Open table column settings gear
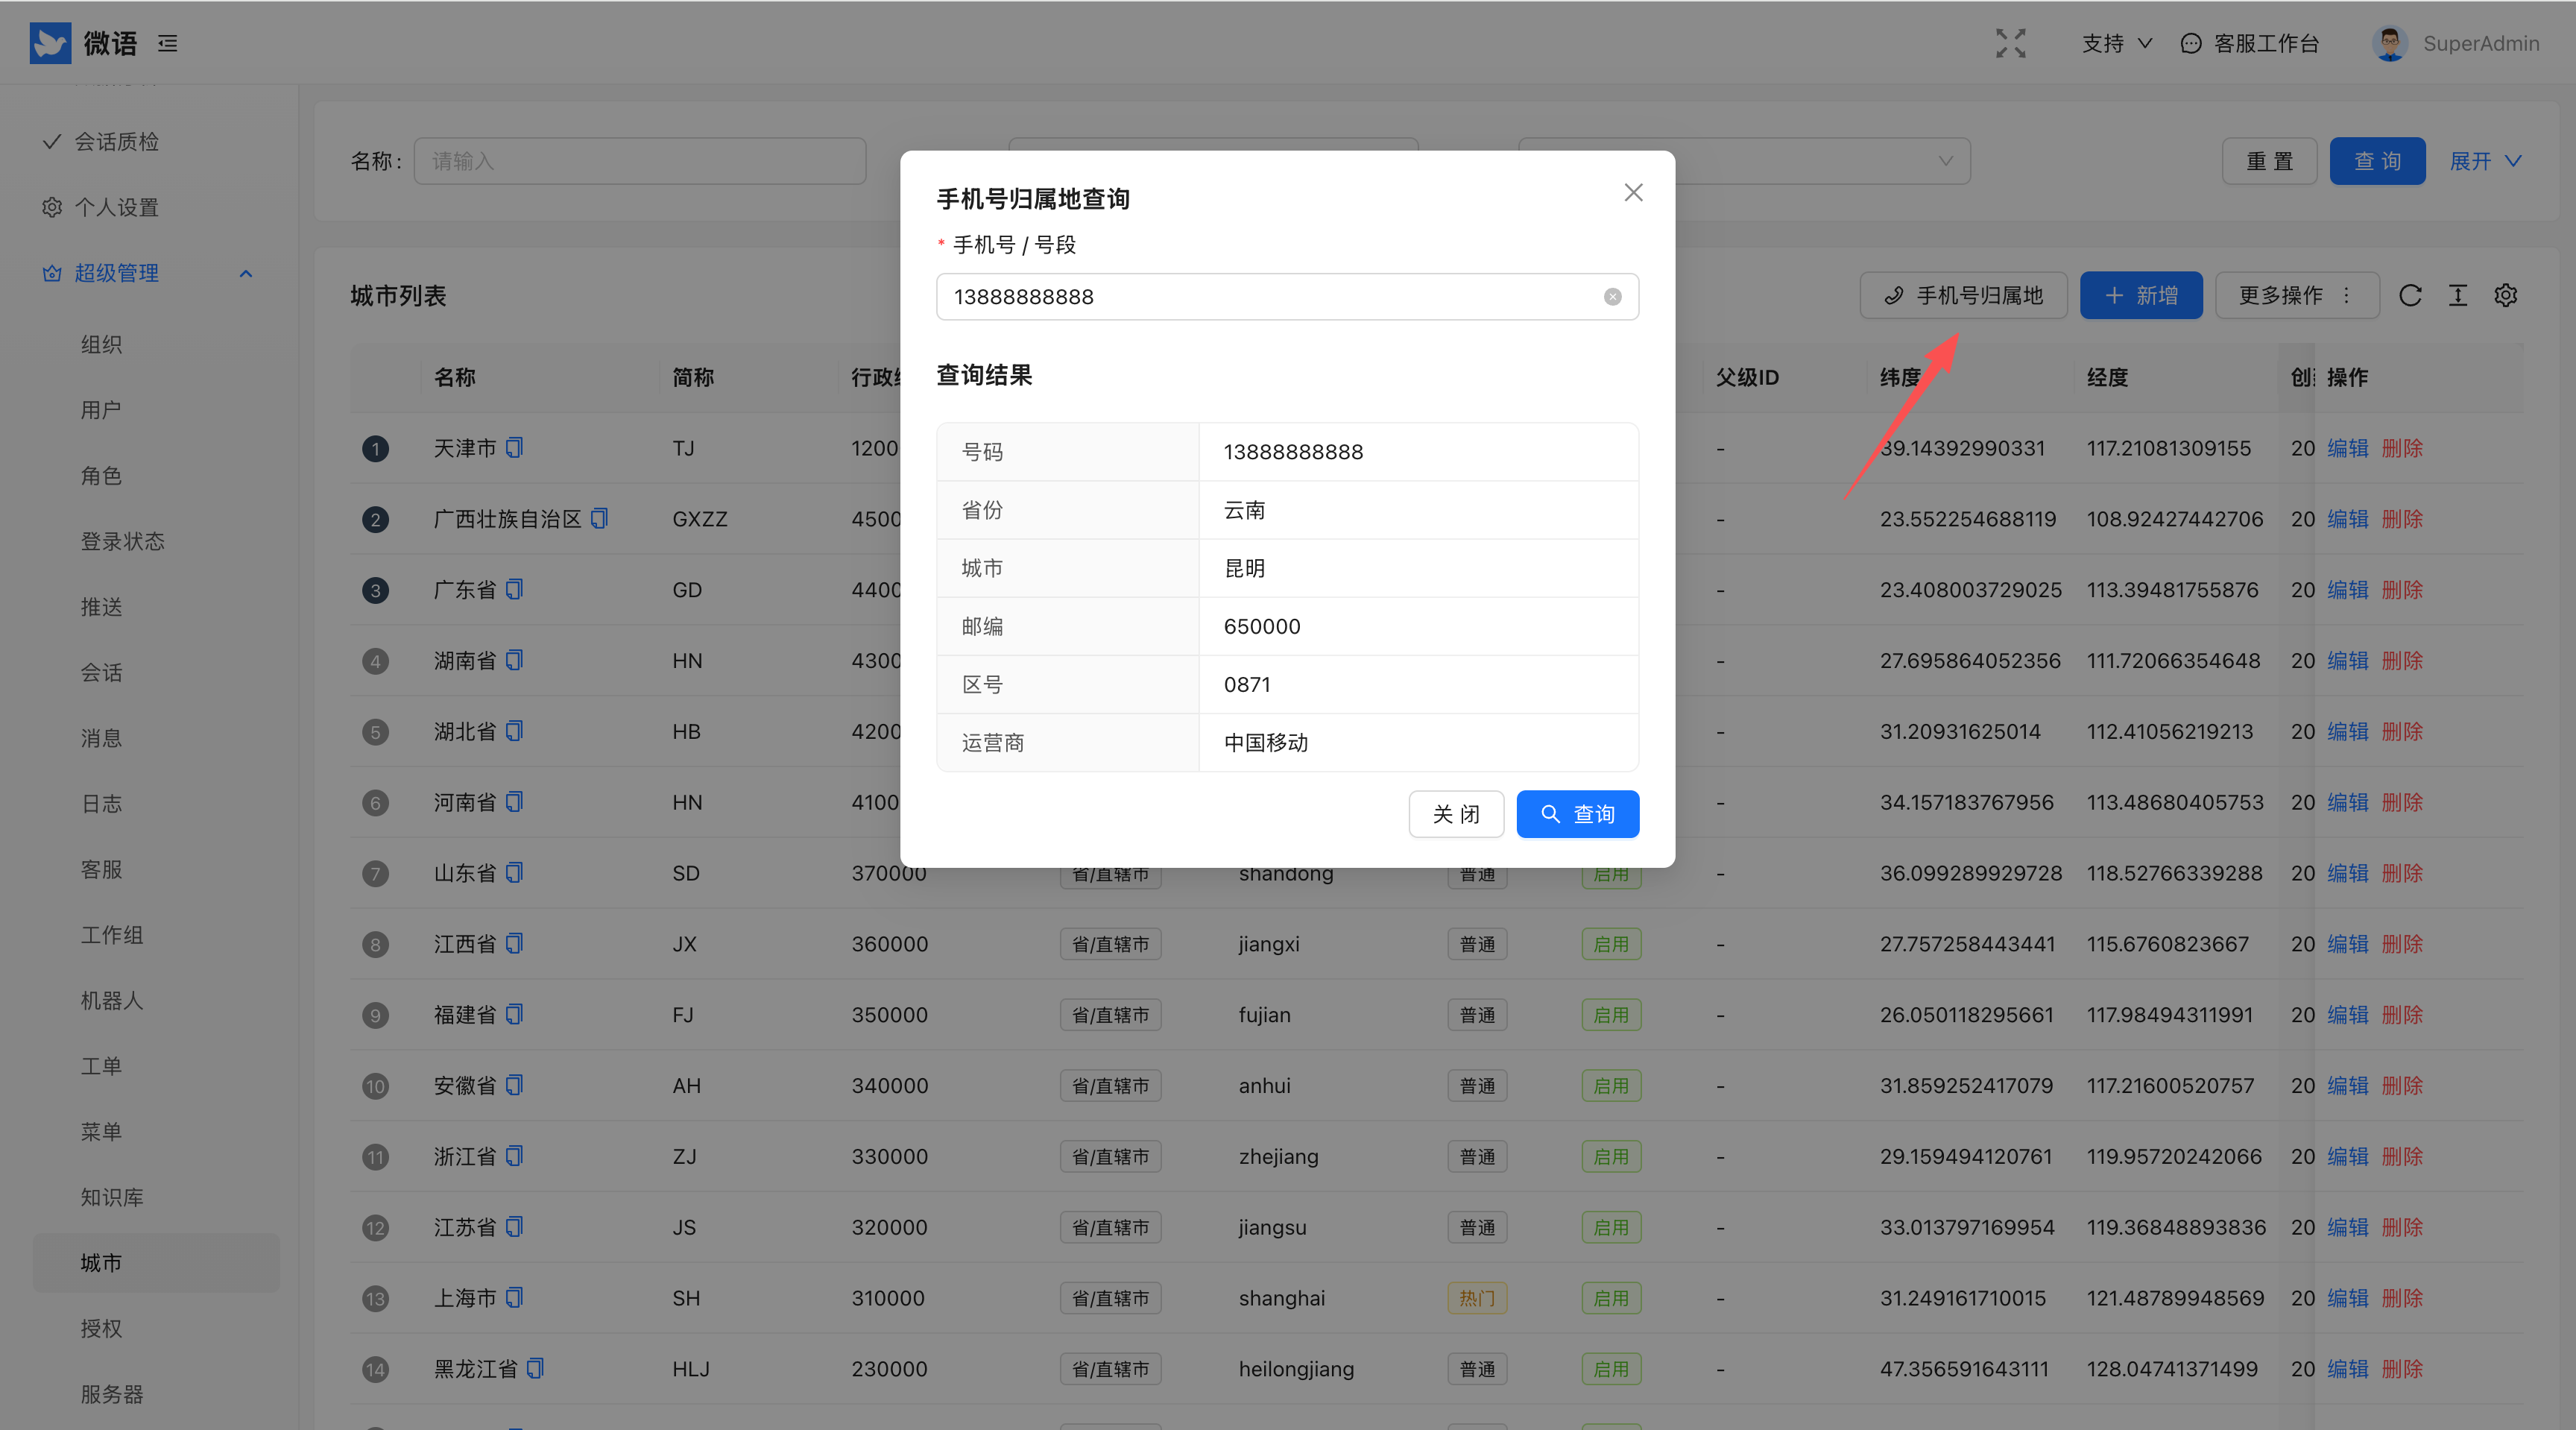The height and width of the screenshot is (1430, 2576). [2505, 296]
